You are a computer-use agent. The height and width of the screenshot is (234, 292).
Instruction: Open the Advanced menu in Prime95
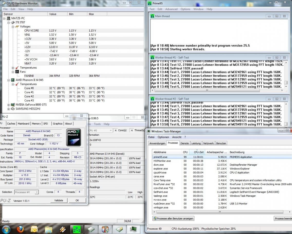point(171,9)
